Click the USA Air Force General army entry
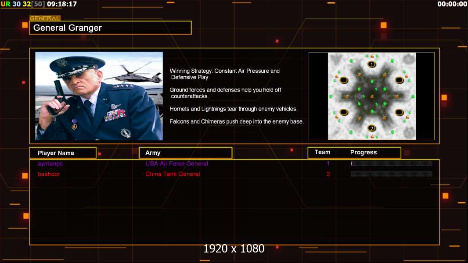 (176, 163)
